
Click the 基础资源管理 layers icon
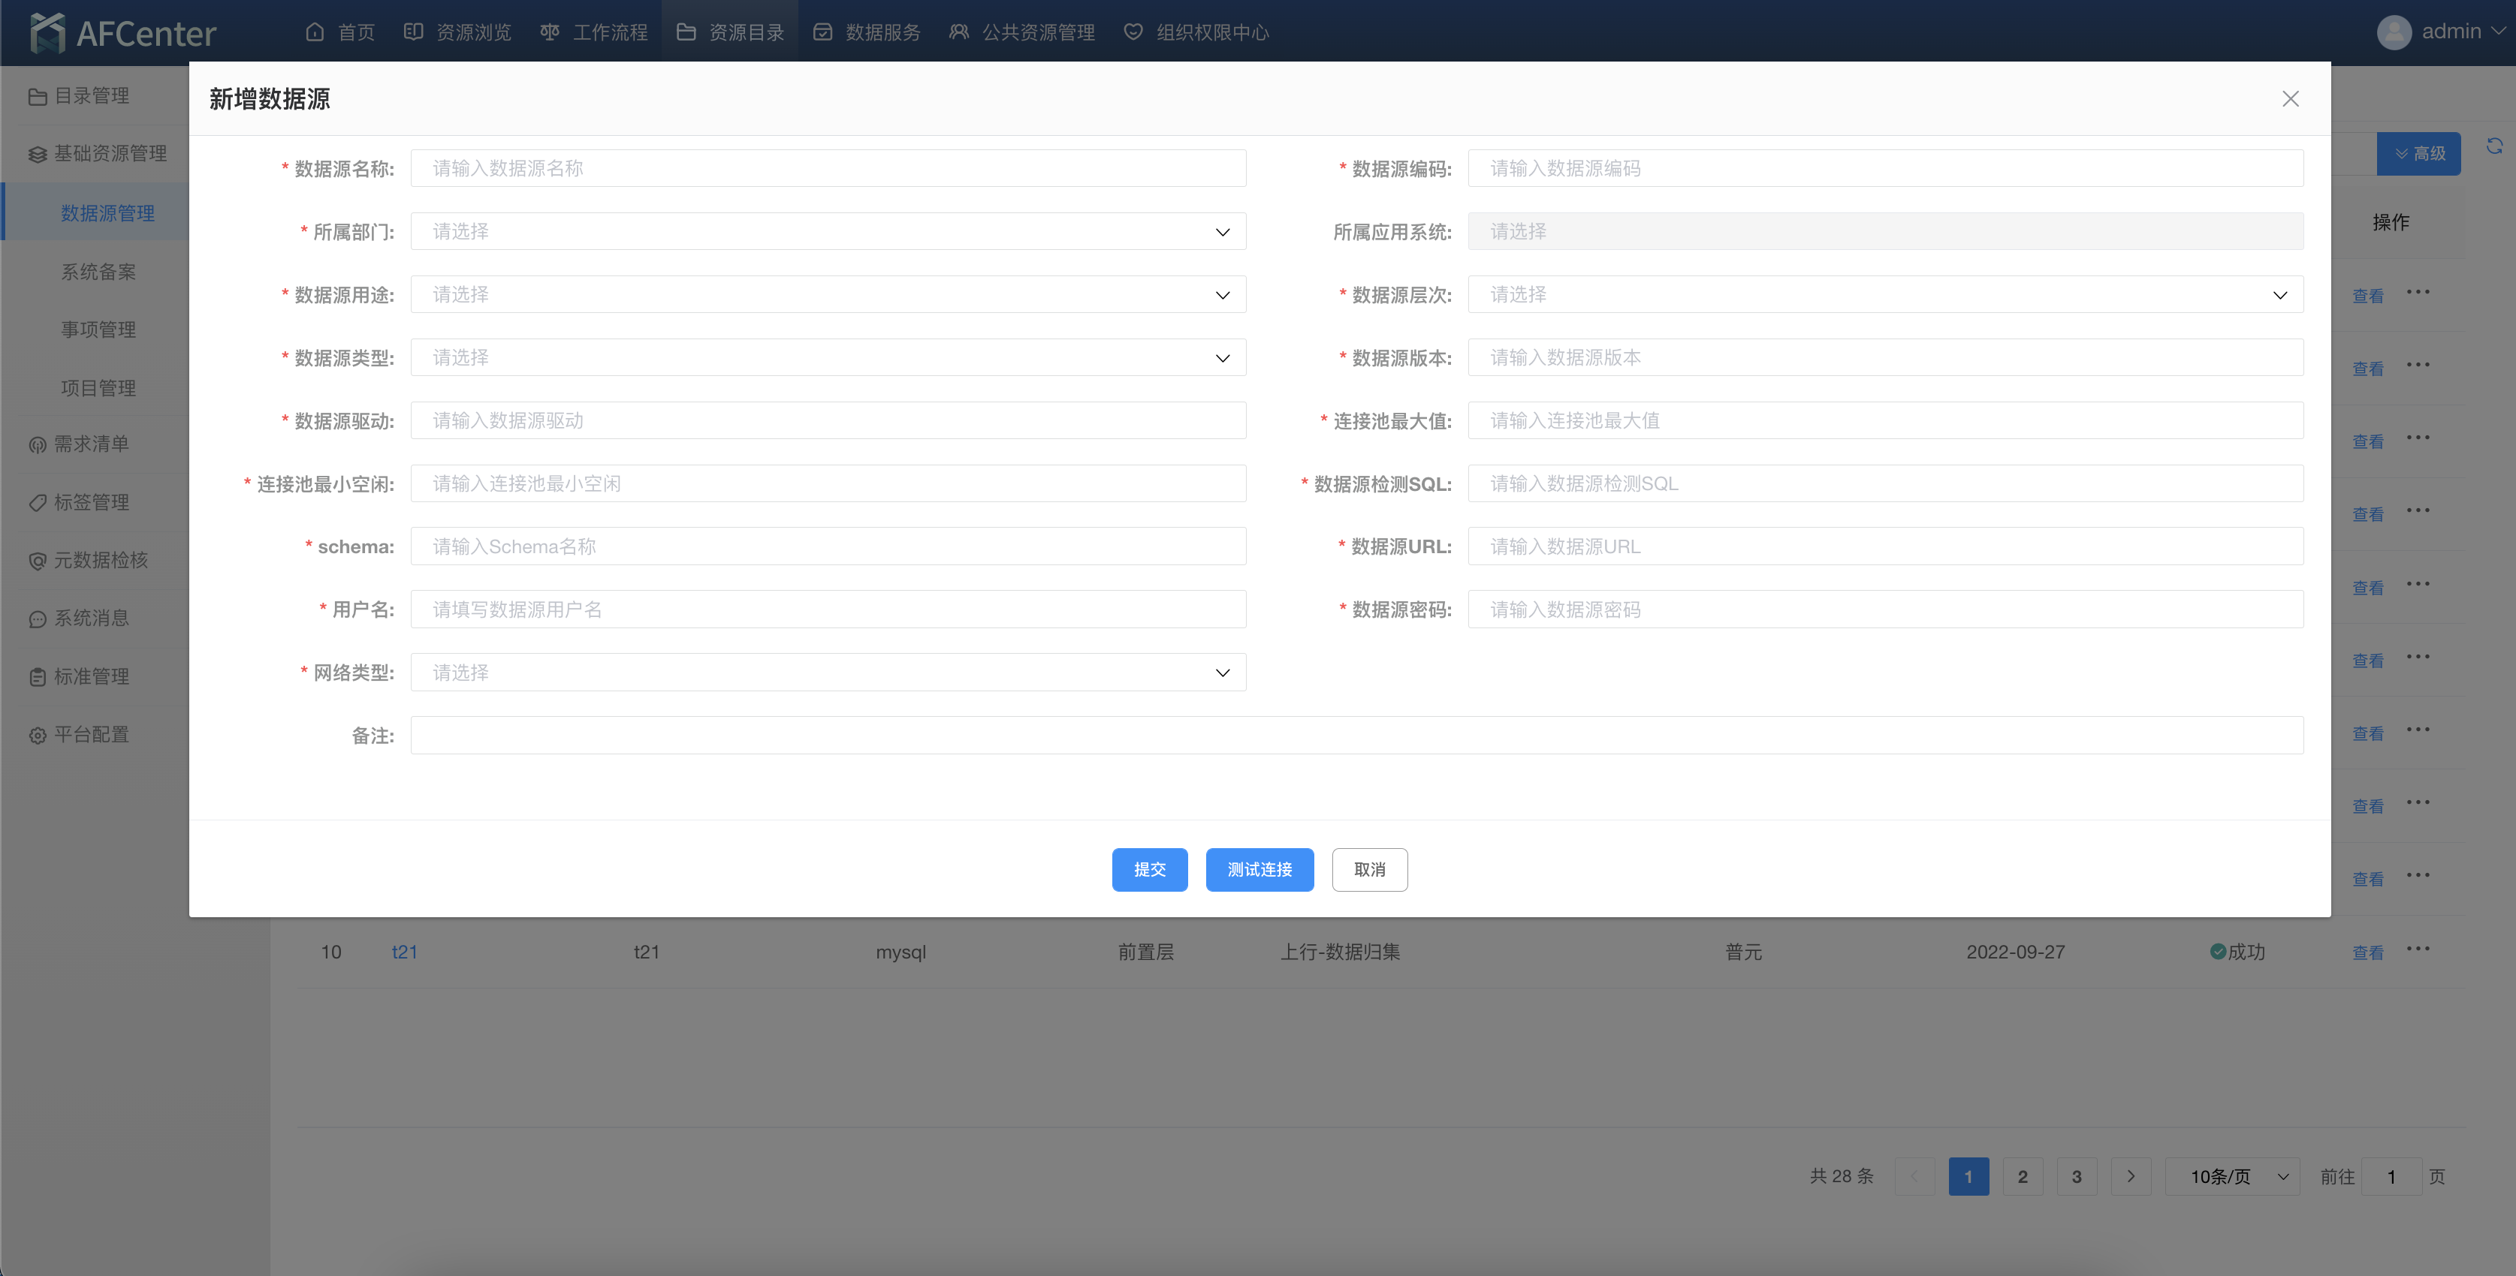point(38,155)
